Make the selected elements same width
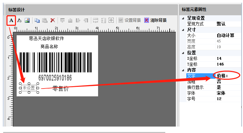The width and height of the screenshot is (243, 133). click(95, 20)
